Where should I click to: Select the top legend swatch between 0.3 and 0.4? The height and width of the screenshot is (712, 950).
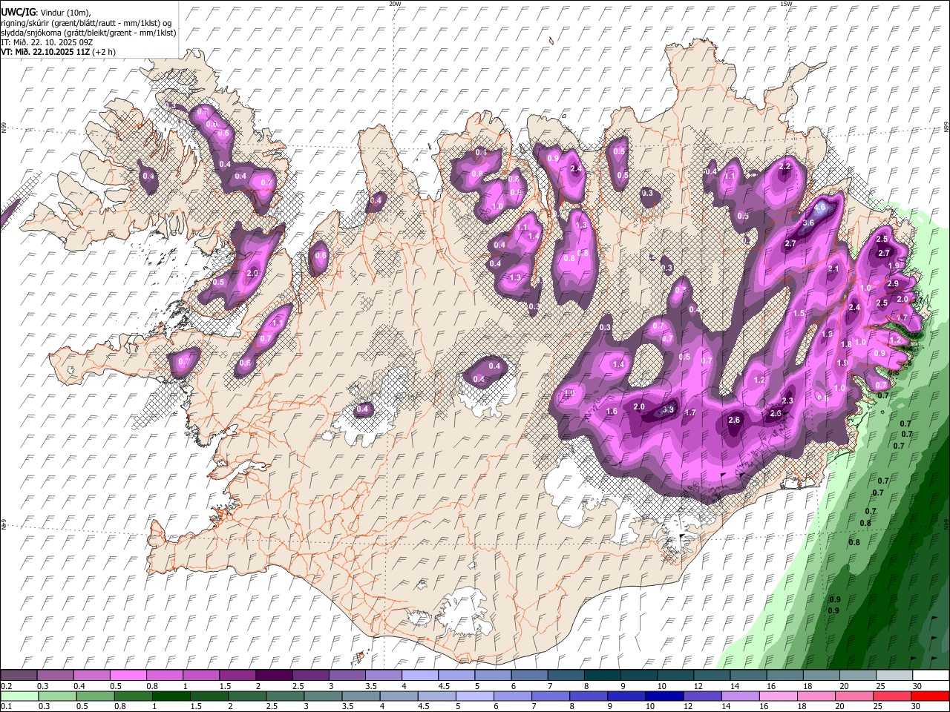click(56, 675)
